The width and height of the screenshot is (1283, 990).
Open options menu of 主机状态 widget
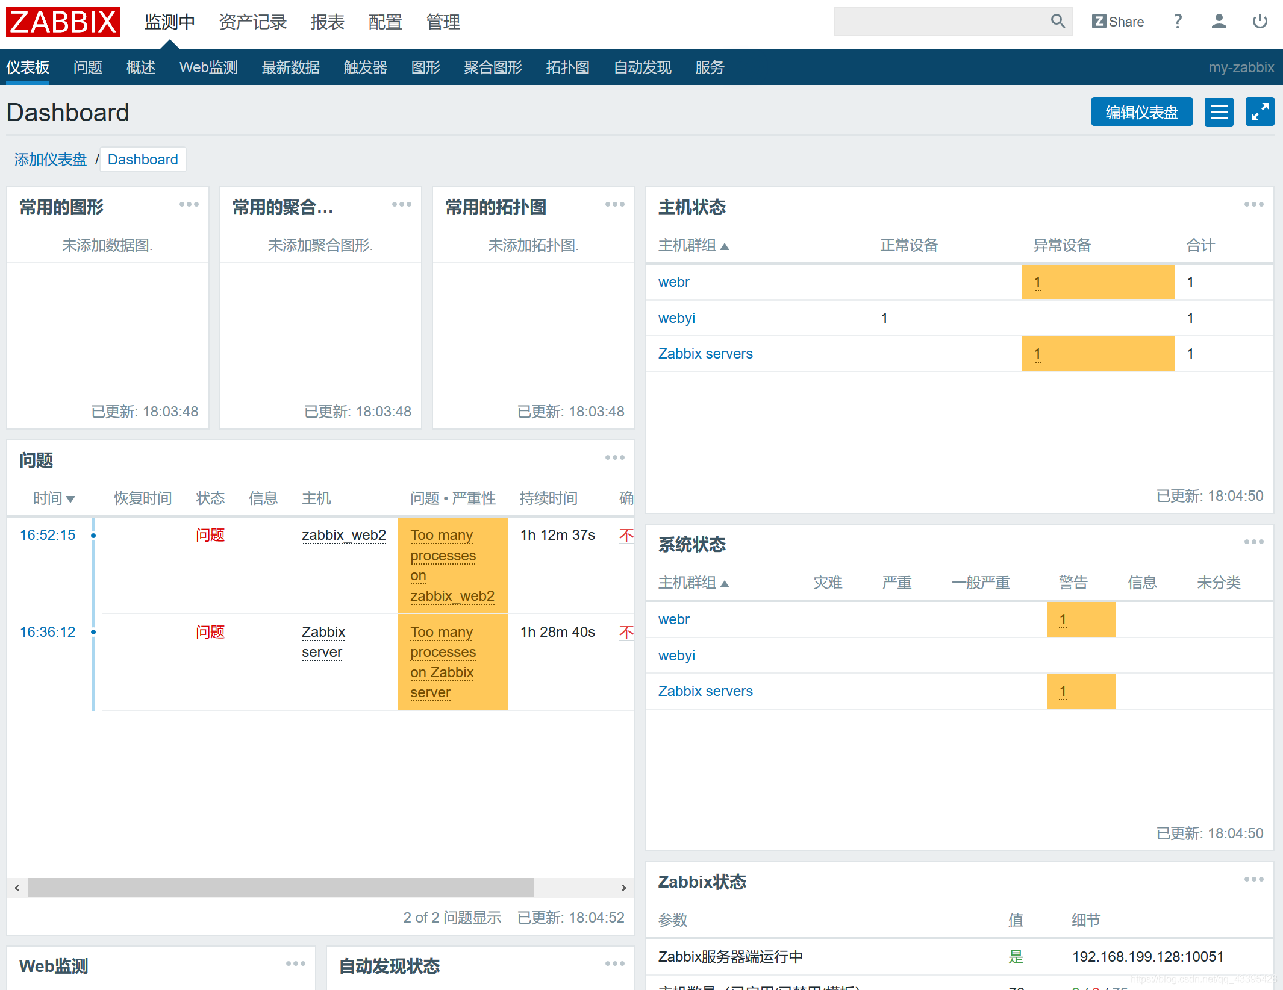[1254, 205]
